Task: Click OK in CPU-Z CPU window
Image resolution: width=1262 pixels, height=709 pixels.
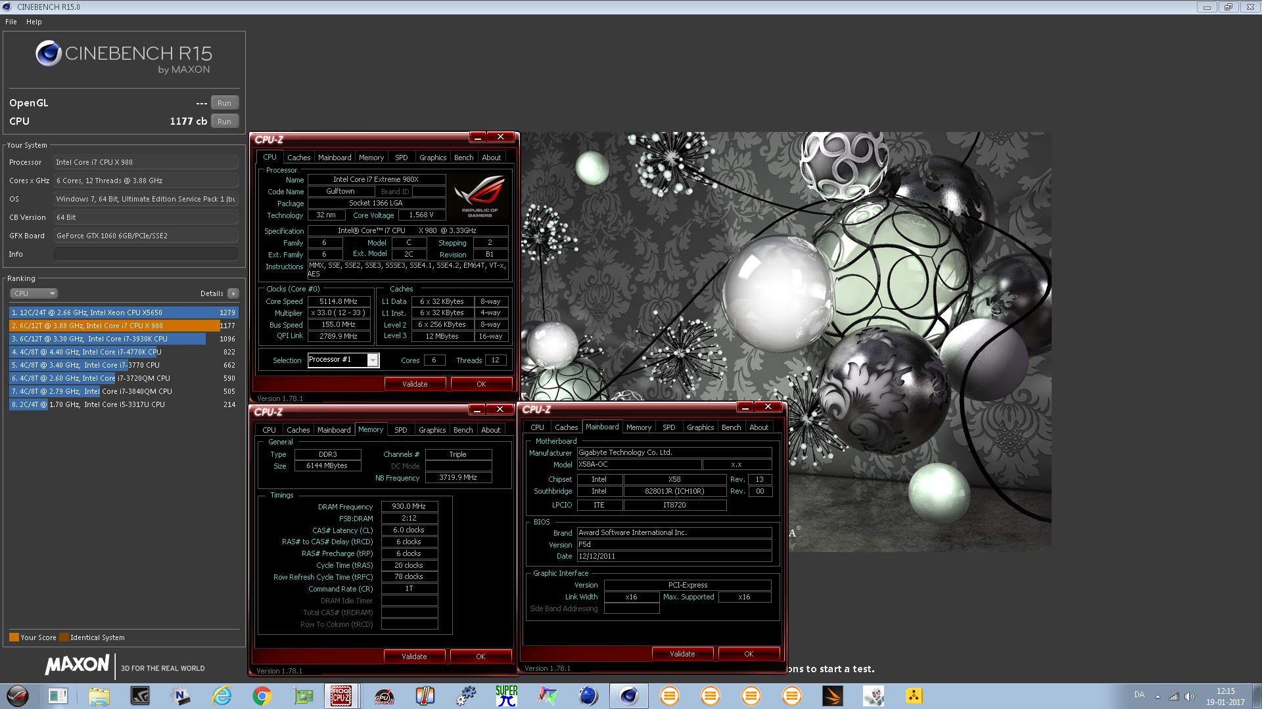Action: coord(481,384)
